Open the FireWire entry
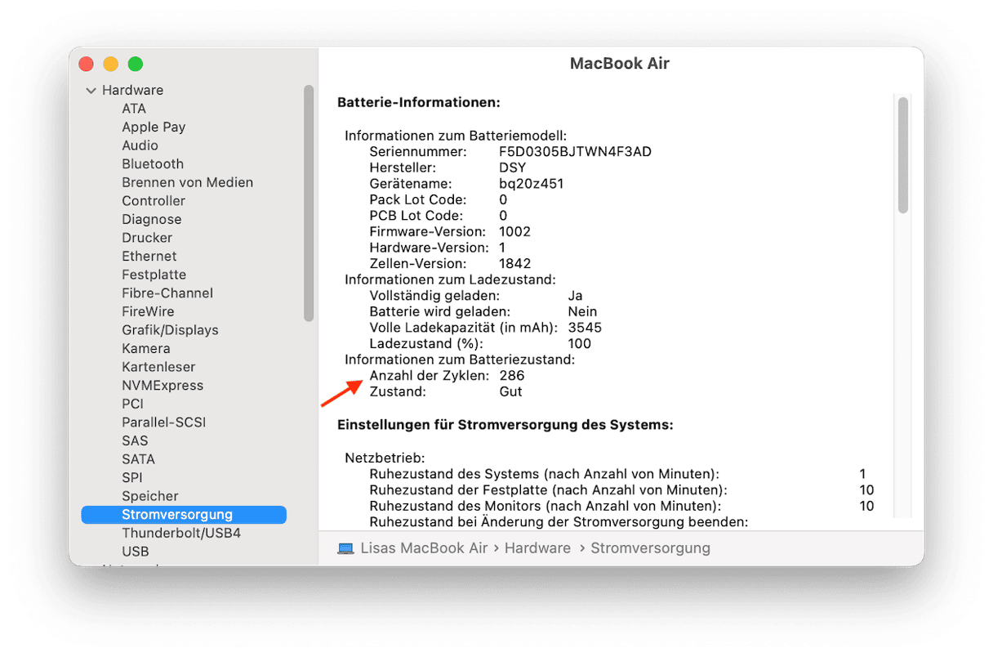Screen dimensions: 993x657 [x=148, y=311]
